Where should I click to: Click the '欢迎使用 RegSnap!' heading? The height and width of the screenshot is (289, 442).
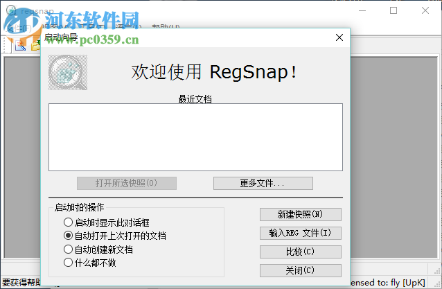[x=214, y=71]
